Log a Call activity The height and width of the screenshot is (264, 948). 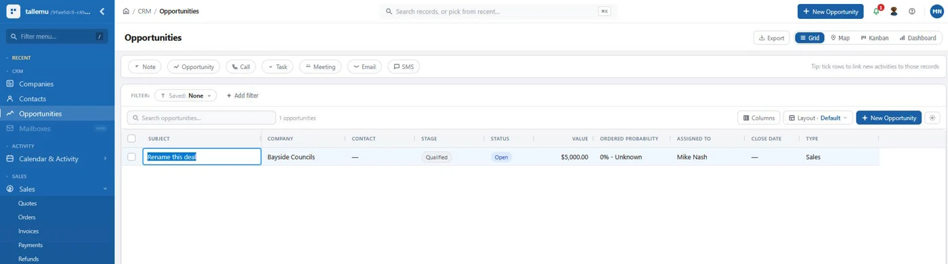click(x=241, y=67)
